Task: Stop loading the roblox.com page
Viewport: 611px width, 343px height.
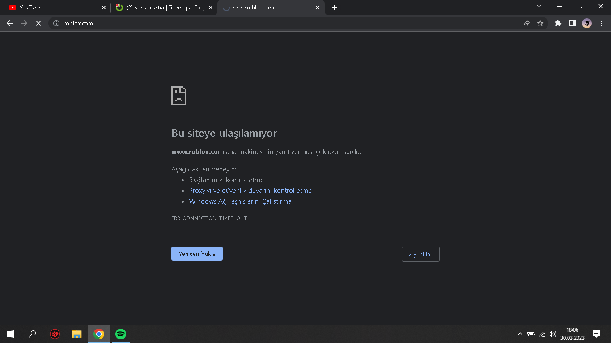Action: click(x=38, y=23)
